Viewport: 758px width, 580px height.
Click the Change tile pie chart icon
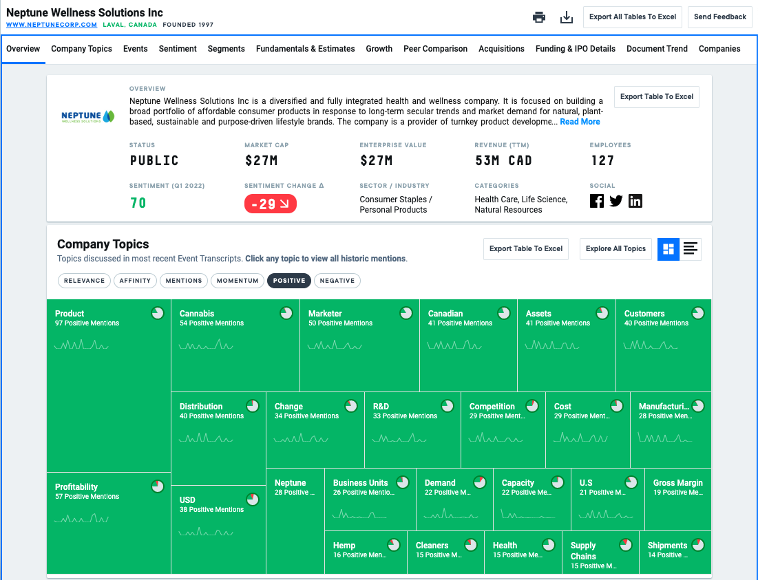pos(351,406)
